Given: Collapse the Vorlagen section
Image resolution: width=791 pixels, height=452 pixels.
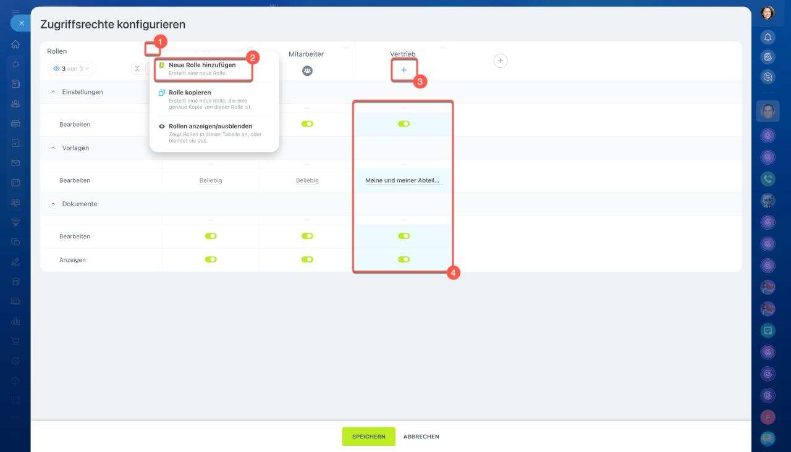Looking at the screenshot, I should (x=52, y=148).
